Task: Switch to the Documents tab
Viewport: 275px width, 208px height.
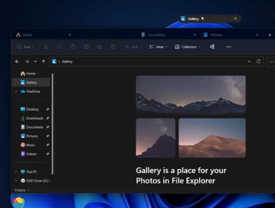Action: tap(156, 35)
